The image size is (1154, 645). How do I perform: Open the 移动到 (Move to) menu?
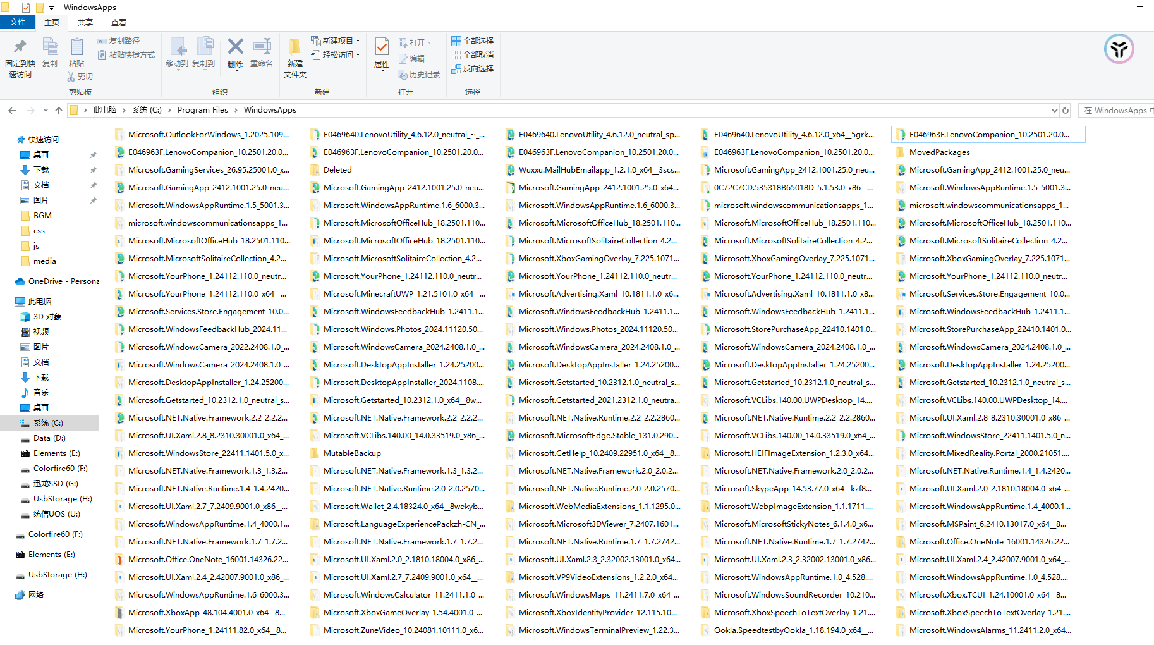tap(177, 53)
